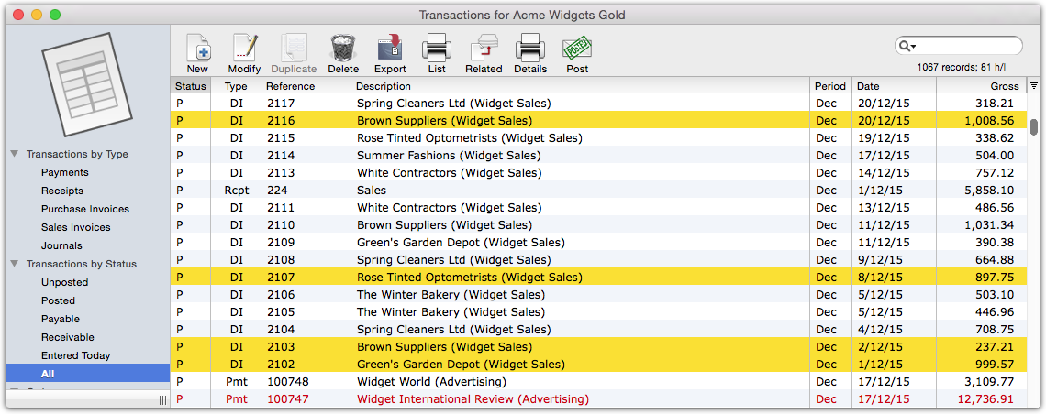Image resolution: width=1046 pixels, height=414 pixels.
Task: Select the Rcpt 224 Sales row
Action: pos(598,190)
